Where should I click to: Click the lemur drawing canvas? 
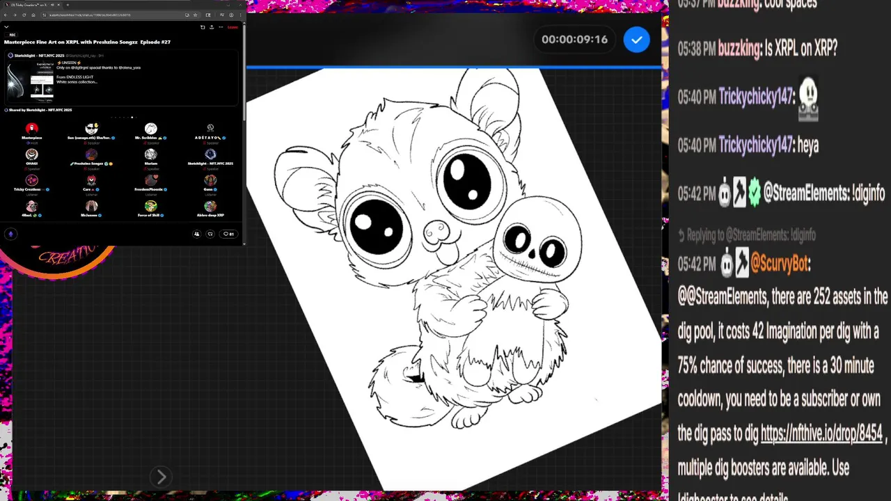[452, 278]
